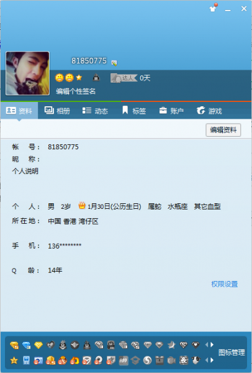Screen dimensions: 252x373
Task: Click the 达人 badge icon
Action: (x=124, y=78)
